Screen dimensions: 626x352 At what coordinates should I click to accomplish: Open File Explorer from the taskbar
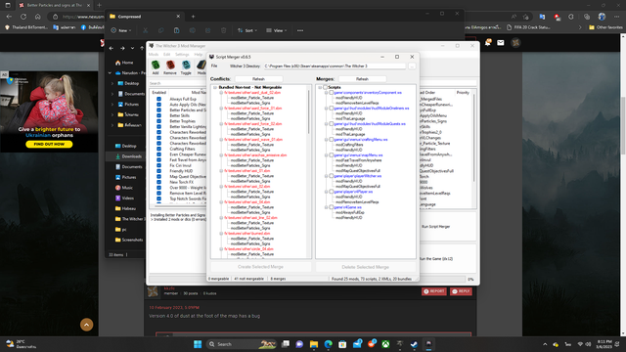[x=314, y=344]
